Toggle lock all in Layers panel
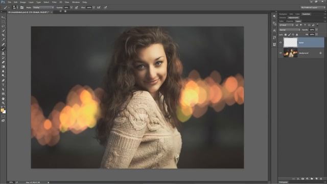Image resolution: width=327 pixels, height=184 pixels. click(297, 35)
